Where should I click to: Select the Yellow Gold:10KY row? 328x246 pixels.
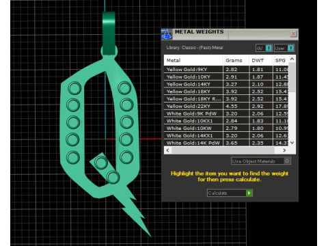click(x=226, y=77)
